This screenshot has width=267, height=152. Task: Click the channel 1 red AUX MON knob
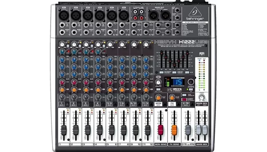(62, 82)
